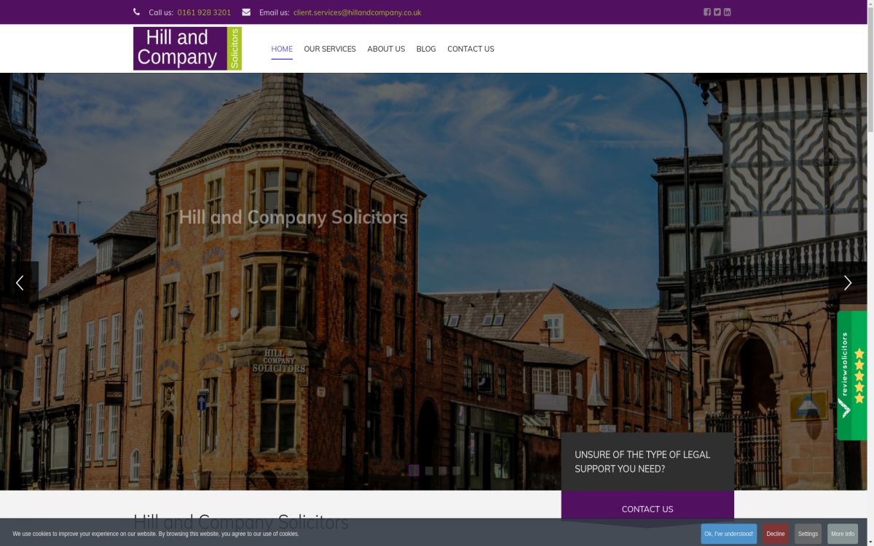Click the Hill and Company logo
The height and width of the screenshot is (546, 874).
[x=186, y=48]
